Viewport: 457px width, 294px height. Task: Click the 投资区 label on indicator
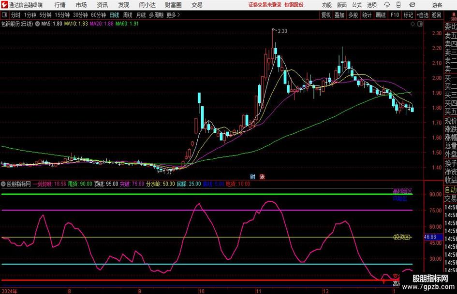402,237
